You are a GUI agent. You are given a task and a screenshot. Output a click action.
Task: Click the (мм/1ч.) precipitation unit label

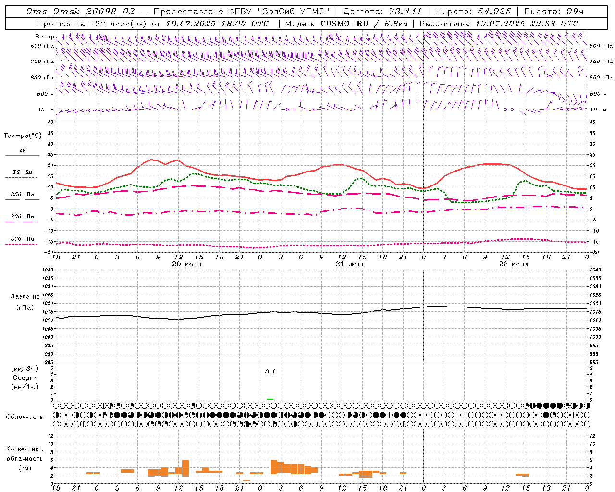[25, 387]
